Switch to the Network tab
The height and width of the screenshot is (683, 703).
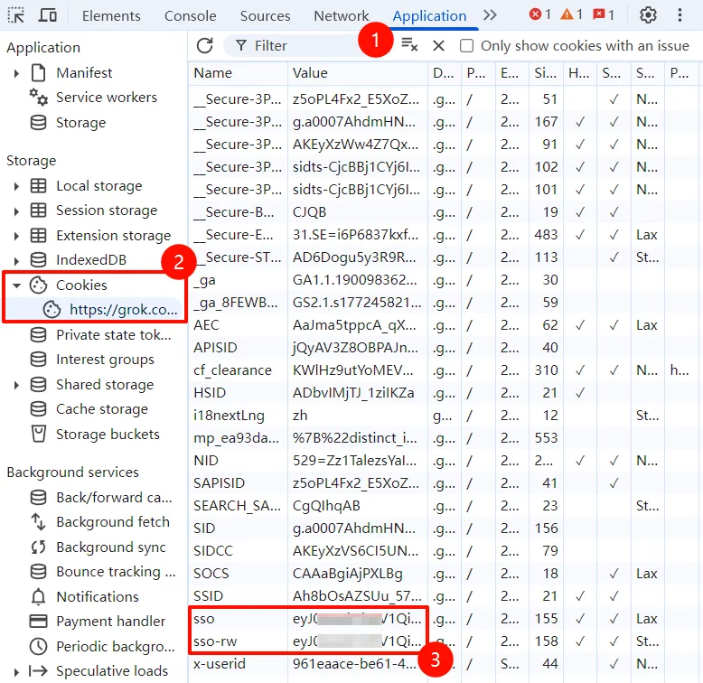pyautogui.click(x=341, y=15)
